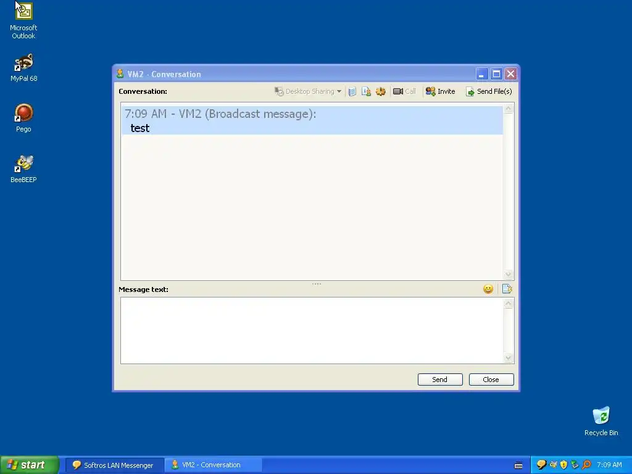The height and width of the screenshot is (474, 632).
Task: Click the 'test' message text
Action: tap(140, 128)
